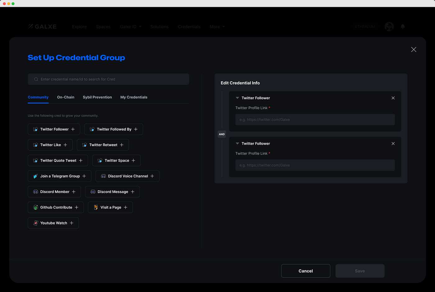Collapse the first Twitter Follower card
Screen dimensions: 435x292
237,98
